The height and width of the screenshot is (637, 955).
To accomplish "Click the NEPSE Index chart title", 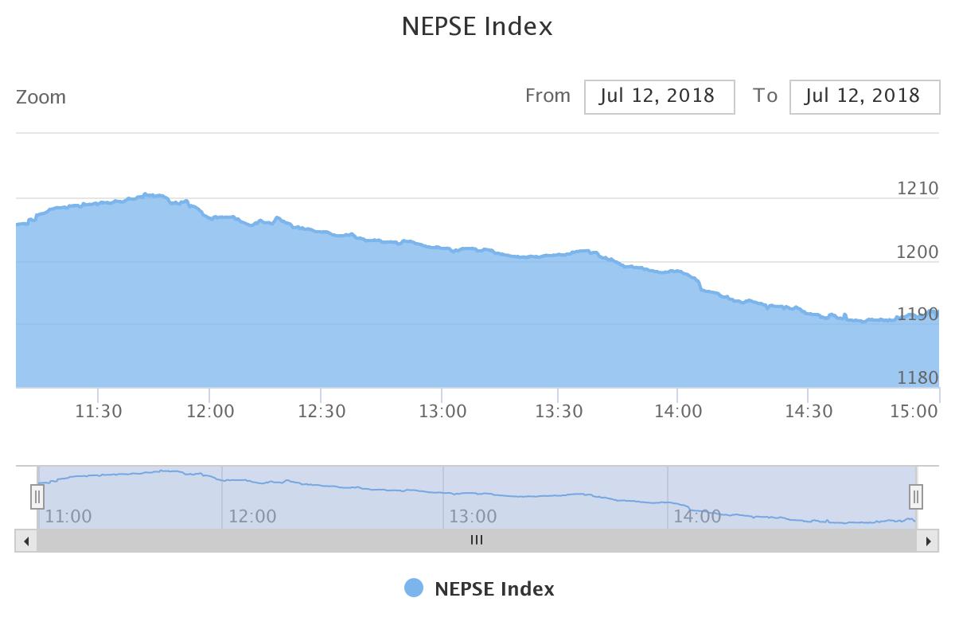I will click(x=477, y=26).
